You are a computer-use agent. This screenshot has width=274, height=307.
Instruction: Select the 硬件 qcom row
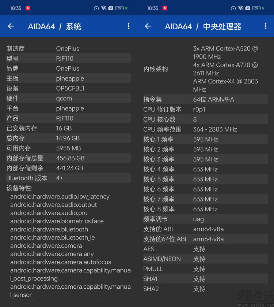click(x=69, y=98)
